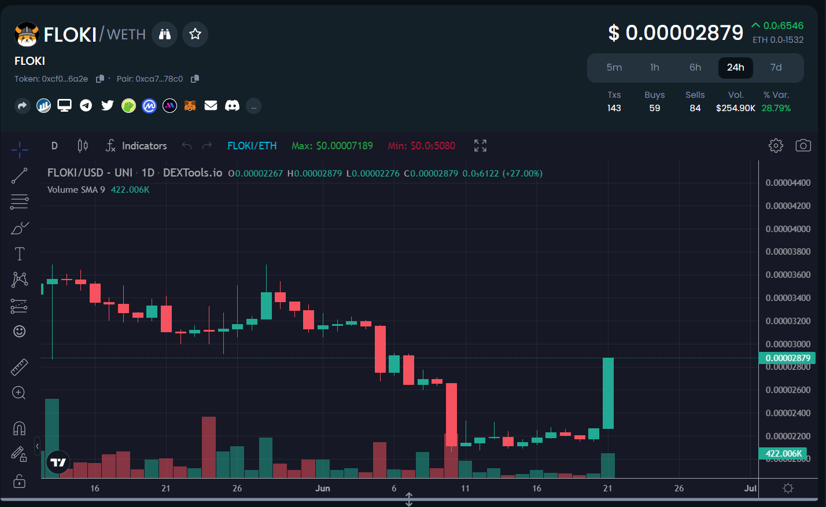
Task: Select the 5m timeframe tab
Action: [614, 68]
